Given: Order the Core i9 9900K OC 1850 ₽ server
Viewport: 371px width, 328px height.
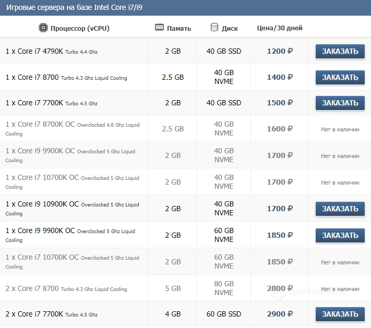Looking at the screenshot, I should (x=340, y=235).
